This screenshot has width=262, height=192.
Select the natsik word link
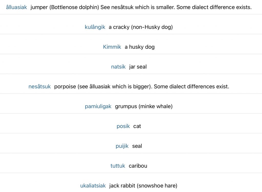pos(118,67)
